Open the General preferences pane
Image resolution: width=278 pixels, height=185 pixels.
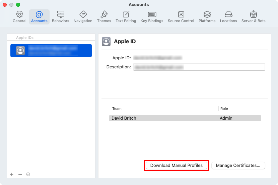(x=19, y=17)
